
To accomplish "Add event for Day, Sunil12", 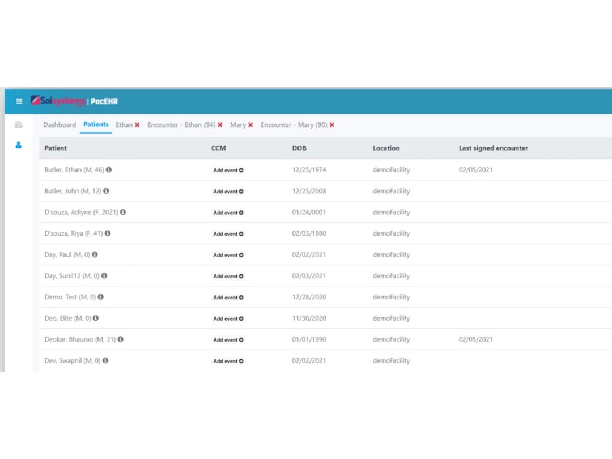I will click(x=228, y=276).
